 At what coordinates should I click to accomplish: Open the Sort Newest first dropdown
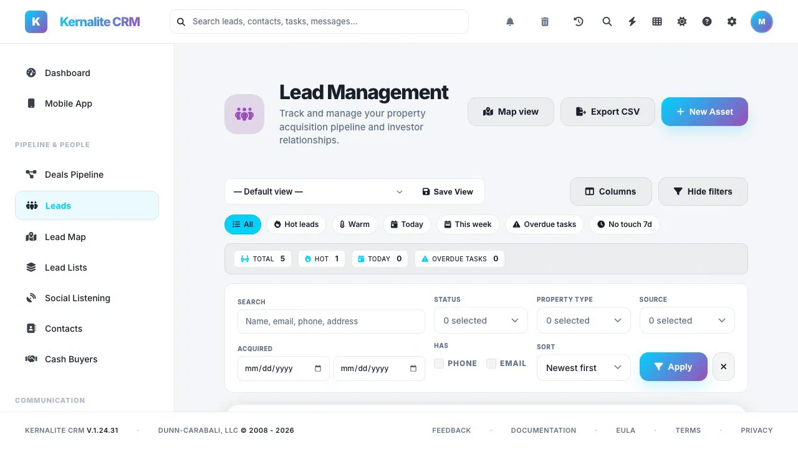[584, 368]
